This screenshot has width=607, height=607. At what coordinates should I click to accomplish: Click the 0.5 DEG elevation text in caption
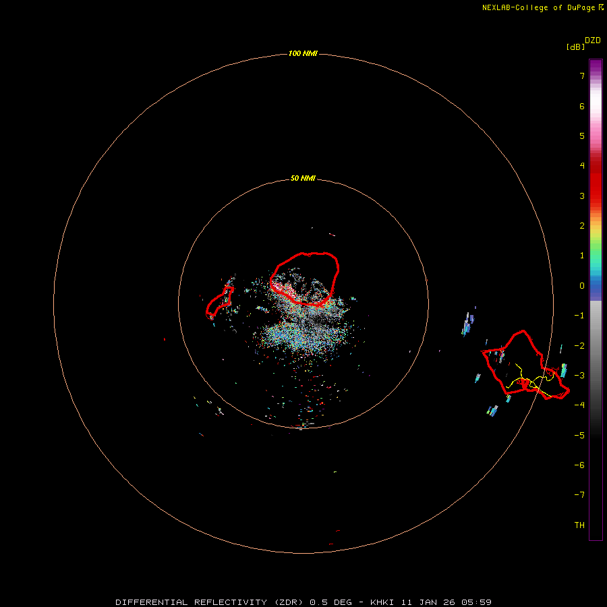[x=330, y=602]
